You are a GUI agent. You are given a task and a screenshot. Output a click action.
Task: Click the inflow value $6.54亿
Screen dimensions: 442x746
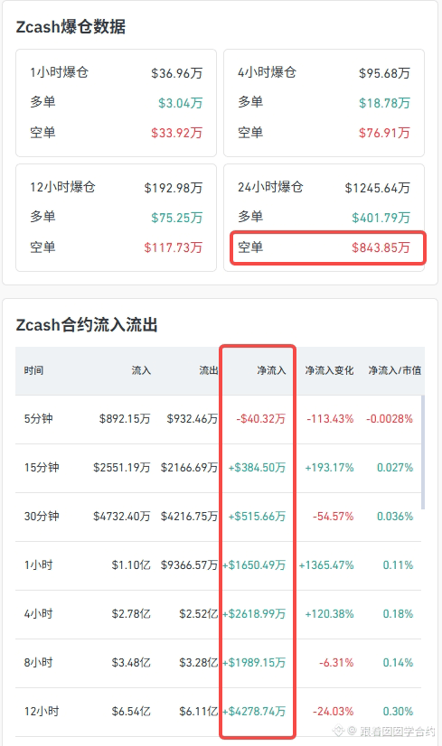(x=131, y=712)
